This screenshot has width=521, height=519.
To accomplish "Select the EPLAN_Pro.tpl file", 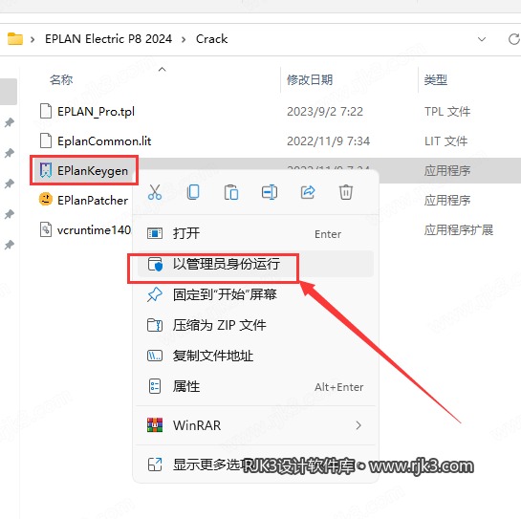I will pyautogui.click(x=96, y=111).
